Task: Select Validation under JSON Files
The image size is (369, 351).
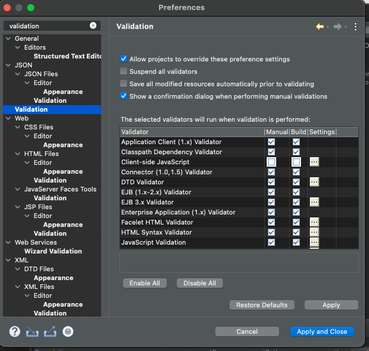Action: tap(50, 100)
